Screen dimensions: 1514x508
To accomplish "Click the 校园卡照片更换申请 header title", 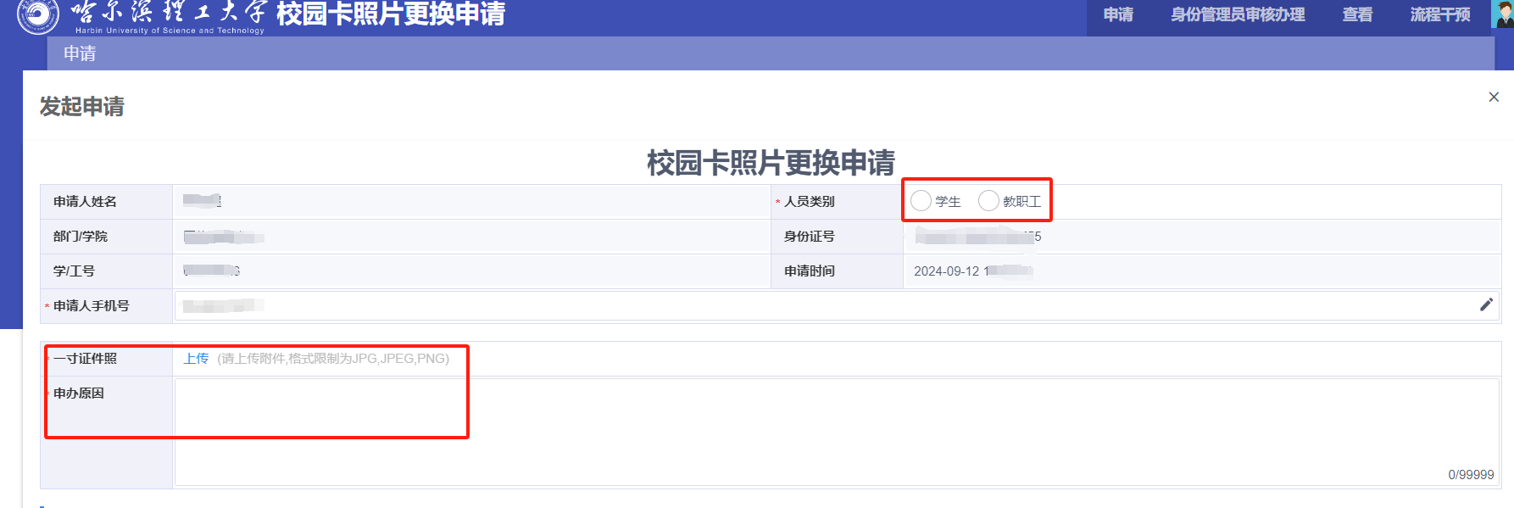I will pyautogui.click(x=390, y=14).
